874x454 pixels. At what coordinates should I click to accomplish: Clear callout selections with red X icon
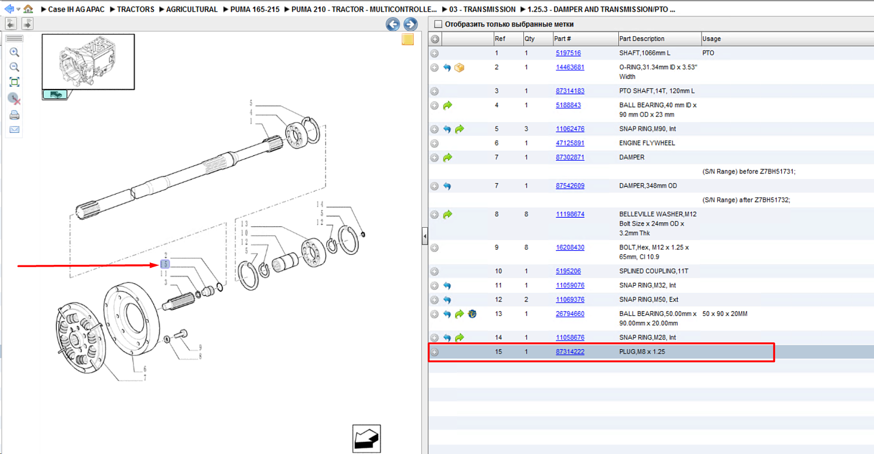[x=15, y=98]
